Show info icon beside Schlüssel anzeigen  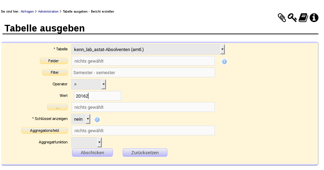(97, 120)
